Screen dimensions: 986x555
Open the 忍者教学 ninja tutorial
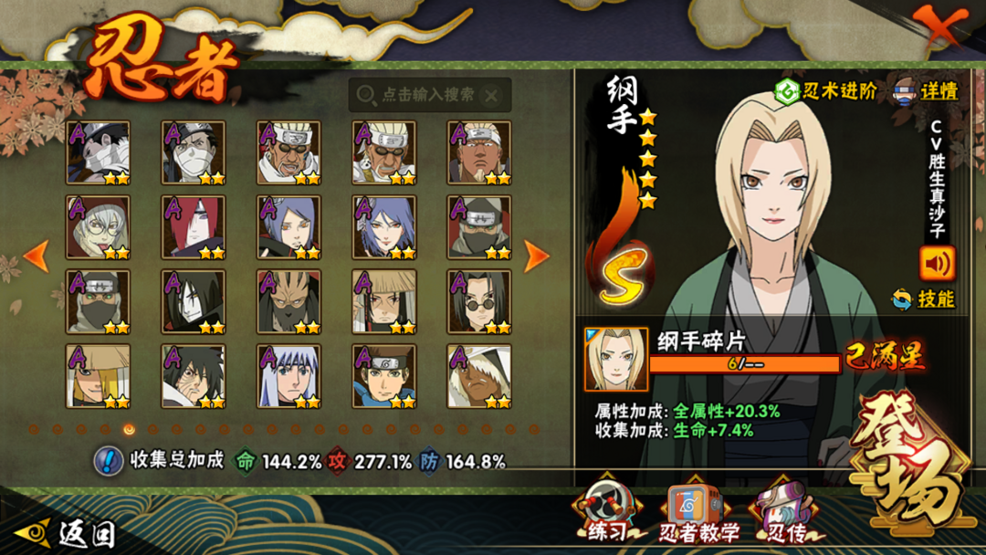pyautogui.click(x=698, y=511)
